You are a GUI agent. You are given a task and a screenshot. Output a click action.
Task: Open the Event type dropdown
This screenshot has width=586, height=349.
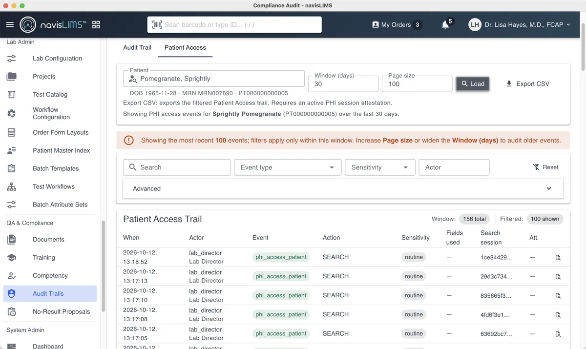pos(288,167)
